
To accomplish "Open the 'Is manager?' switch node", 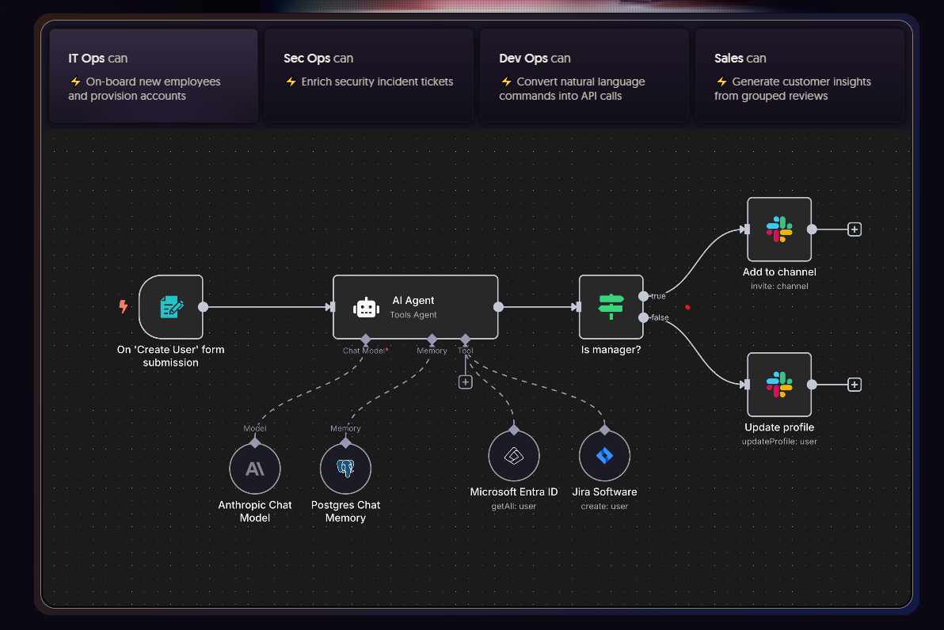I will pyautogui.click(x=611, y=307).
